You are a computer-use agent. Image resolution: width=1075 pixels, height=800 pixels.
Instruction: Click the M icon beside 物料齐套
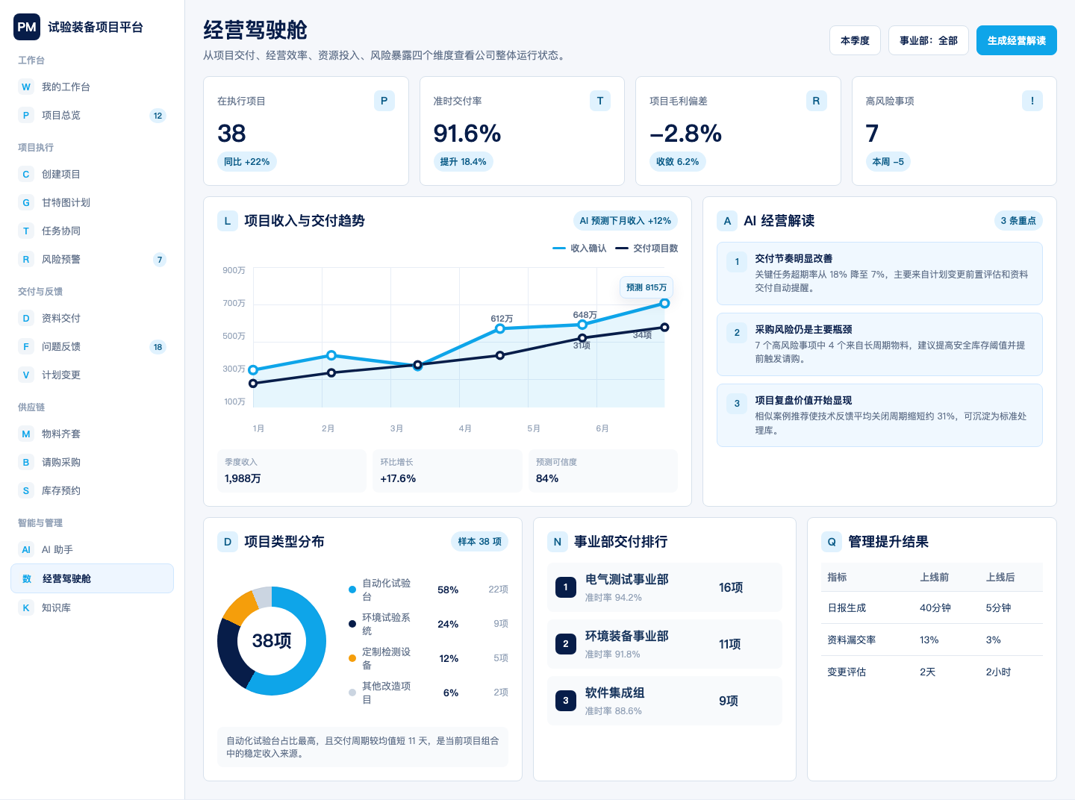click(26, 434)
